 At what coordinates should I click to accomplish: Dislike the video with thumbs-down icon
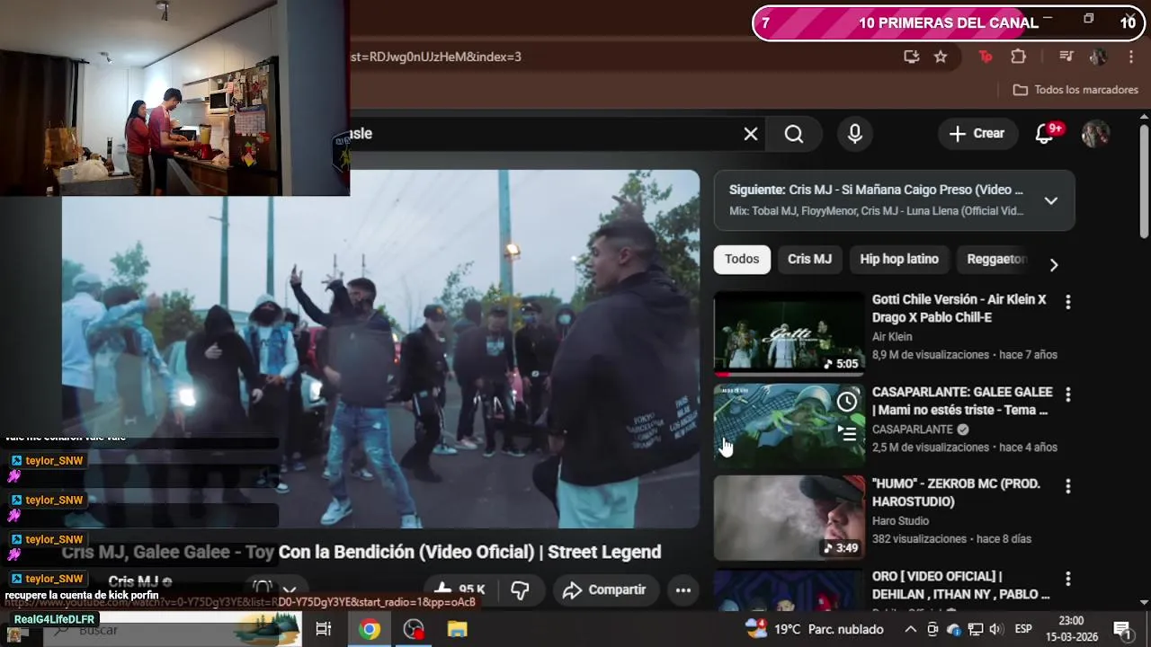tap(520, 590)
